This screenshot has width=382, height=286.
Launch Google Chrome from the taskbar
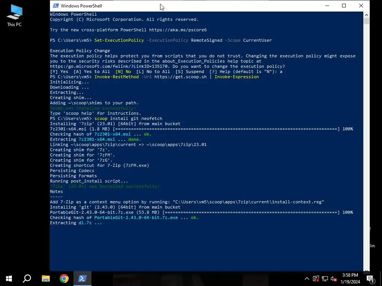[64, 279]
